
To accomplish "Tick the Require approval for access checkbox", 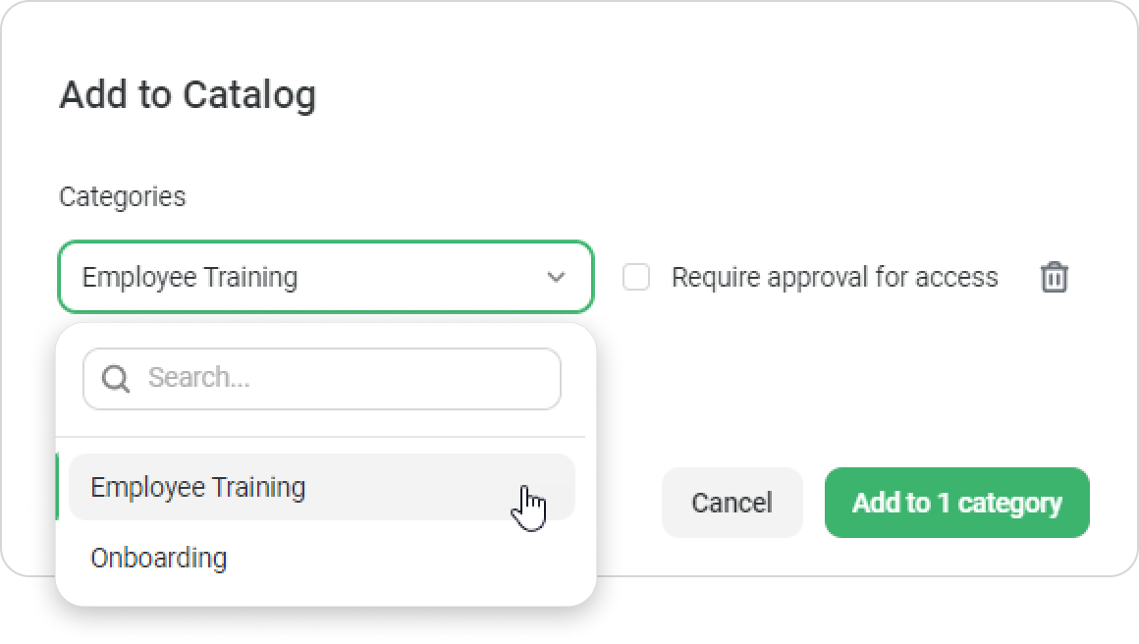I will (x=636, y=278).
